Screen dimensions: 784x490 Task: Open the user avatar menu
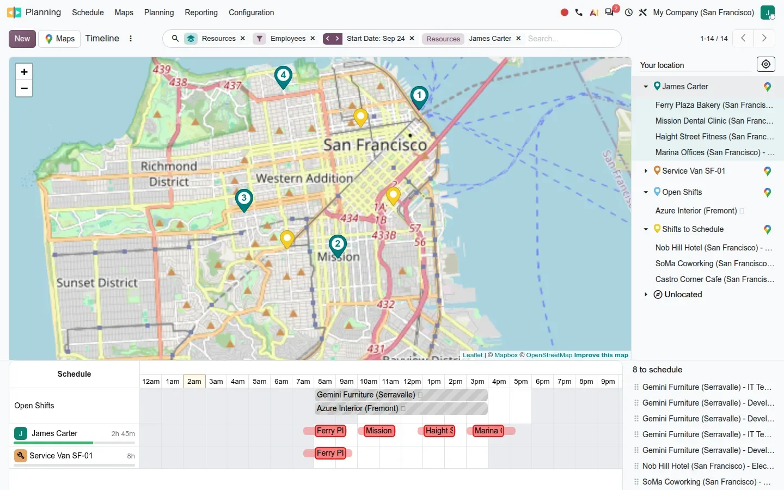[x=768, y=13]
